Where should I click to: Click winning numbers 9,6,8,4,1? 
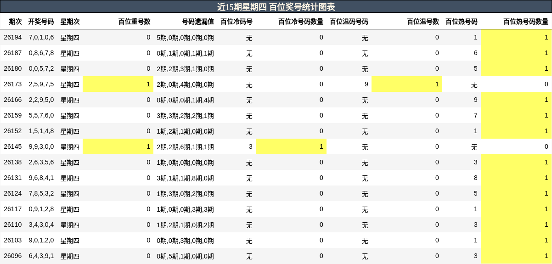(41, 178)
